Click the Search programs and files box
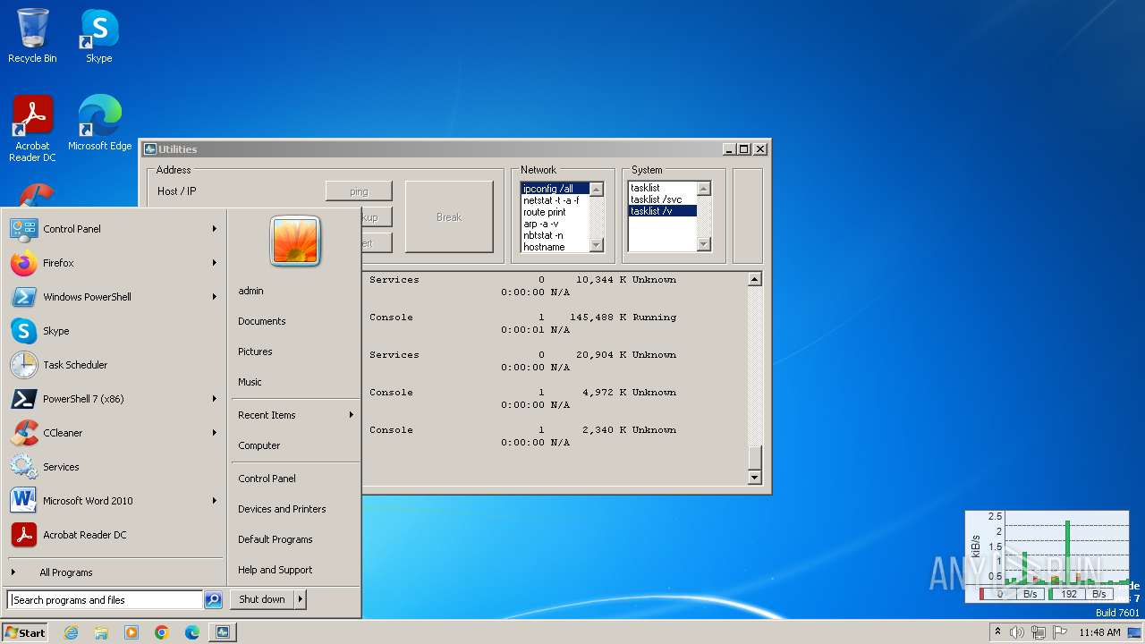This screenshot has height=644, width=1145. tap(105, 600)
